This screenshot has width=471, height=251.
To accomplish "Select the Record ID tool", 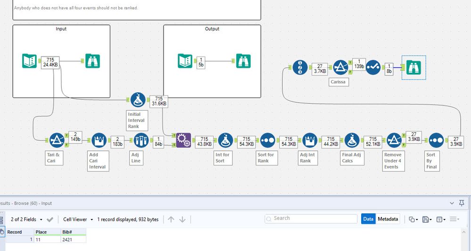I will [x=300, y=67].
